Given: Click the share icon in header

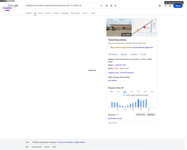Looking at the screenshot, I should click(165, 6).
